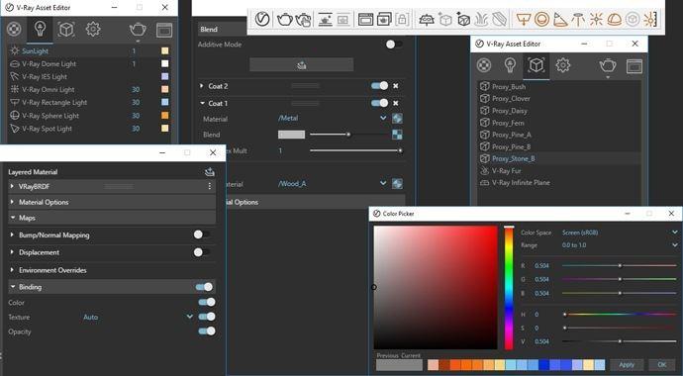Click the SunLight color swatch
Image resolution: width=683 pixels, height=376 pixels.
pos(164,50)
